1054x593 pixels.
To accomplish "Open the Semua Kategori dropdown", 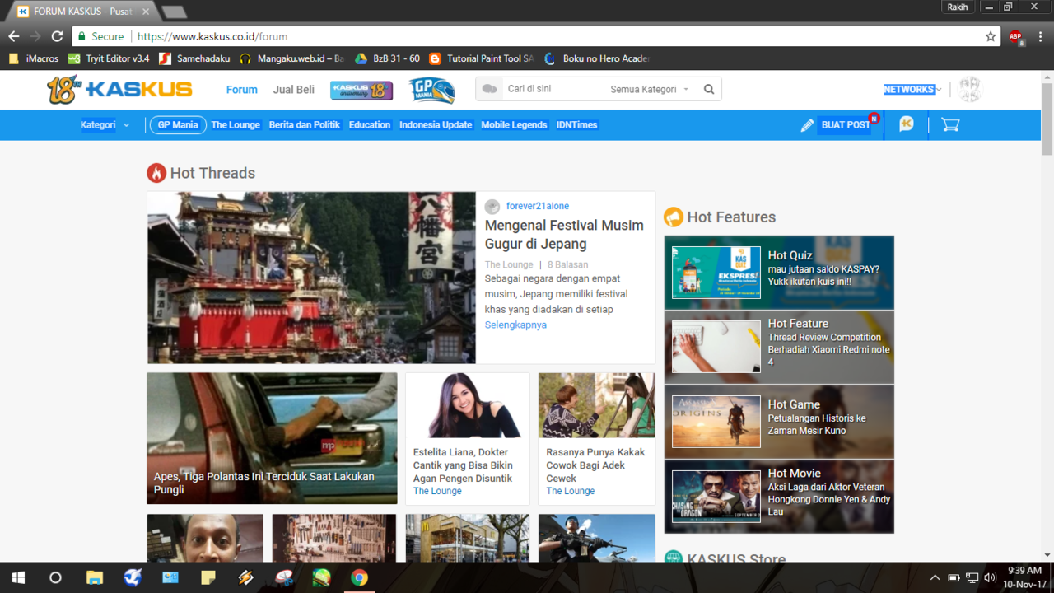I will click(650, 89).
